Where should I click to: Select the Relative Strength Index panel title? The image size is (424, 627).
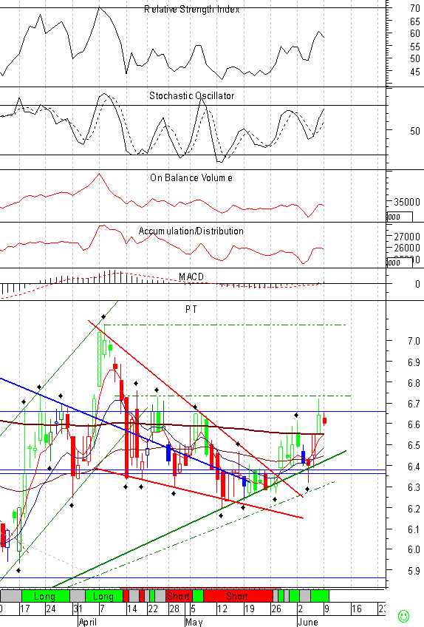(x=192, y=9)
